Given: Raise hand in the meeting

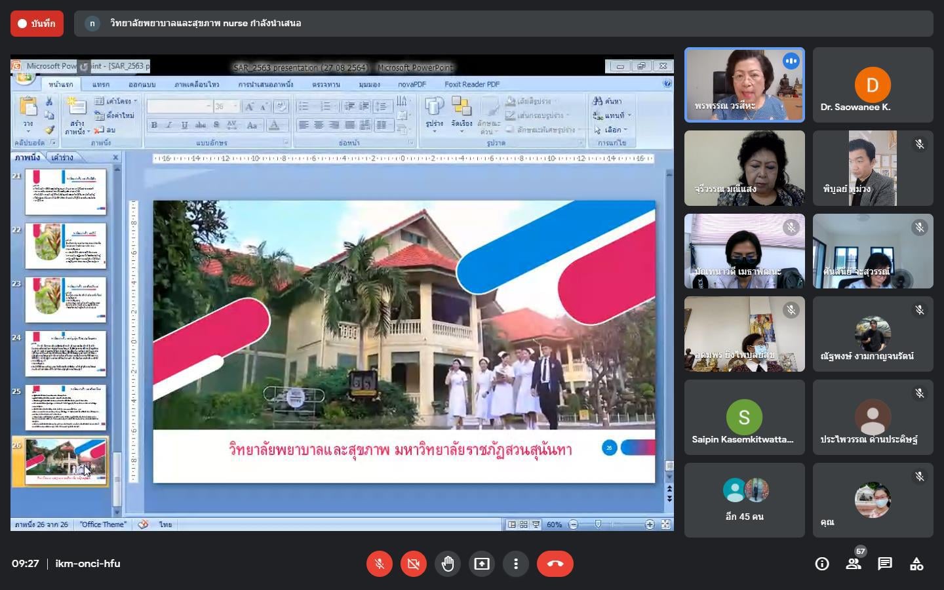Looking at the screenshot, I should (x=448, y=564).
